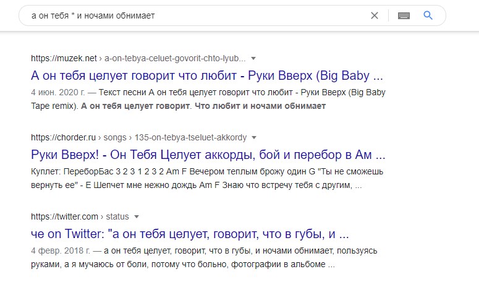Expand options arrow next to chorder.ru URL

[254, 137]
